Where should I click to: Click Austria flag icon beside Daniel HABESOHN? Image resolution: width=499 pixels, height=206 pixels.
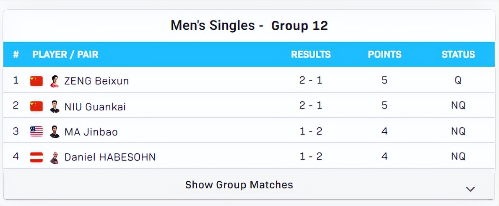[x=36, y=157]
